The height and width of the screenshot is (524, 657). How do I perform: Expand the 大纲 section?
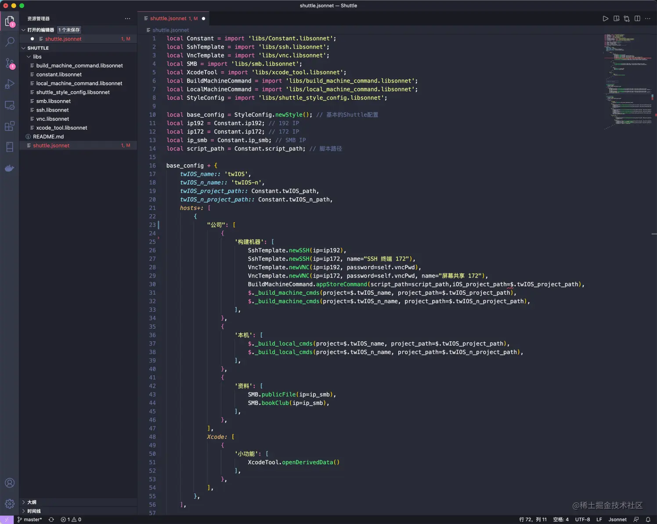[31, 502]
